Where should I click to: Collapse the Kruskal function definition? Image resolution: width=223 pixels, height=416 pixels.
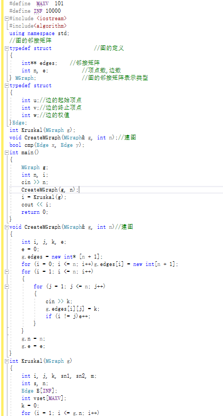coord(6,361)
